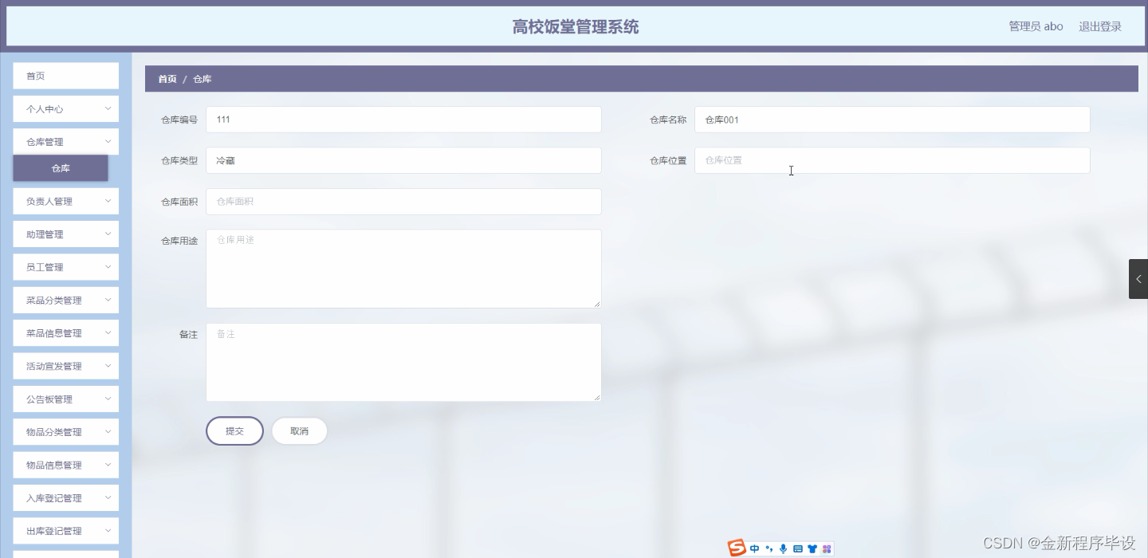Activate the IME voice input microphone
The height and width of the screenshot is (558, 1148).
783,548
